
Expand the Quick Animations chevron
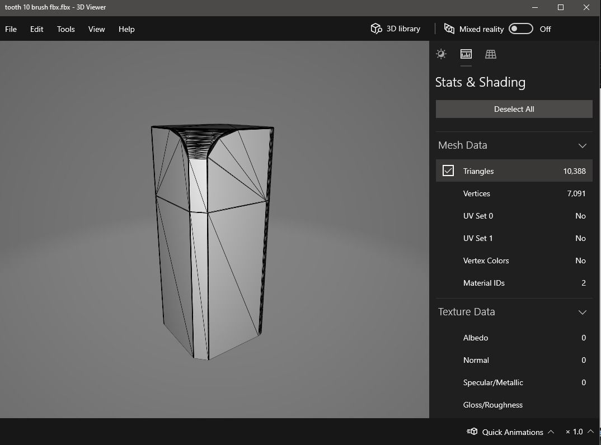551,432
